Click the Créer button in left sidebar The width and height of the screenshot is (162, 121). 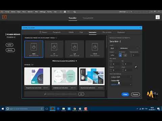point(9,45)
